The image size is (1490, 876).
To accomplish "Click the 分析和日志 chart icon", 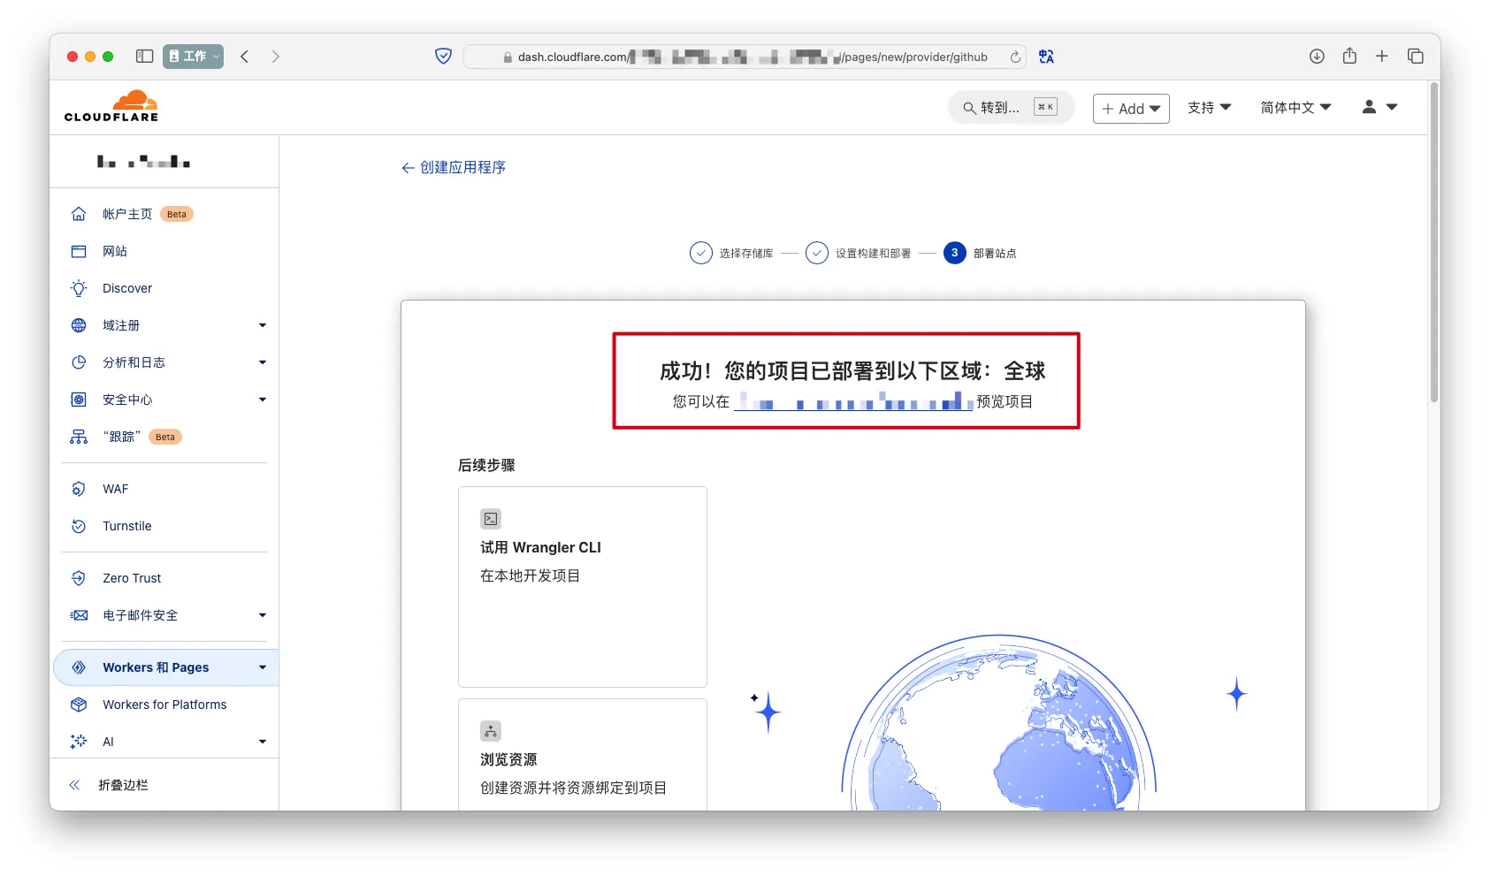I will 79,362.
